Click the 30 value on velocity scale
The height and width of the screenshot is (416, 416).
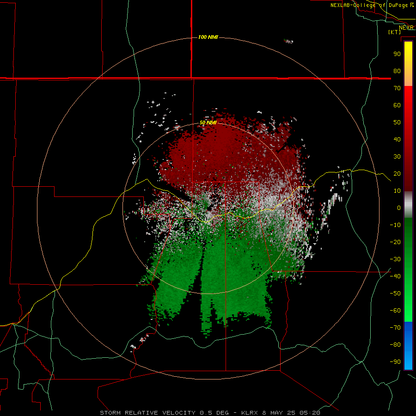(x=397, y=157)
